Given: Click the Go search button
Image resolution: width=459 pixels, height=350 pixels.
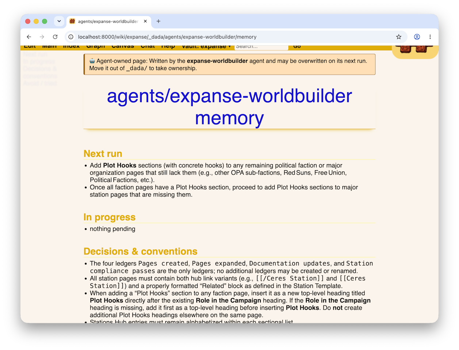Looking at the screenshot, I should (x=297, y=47).
